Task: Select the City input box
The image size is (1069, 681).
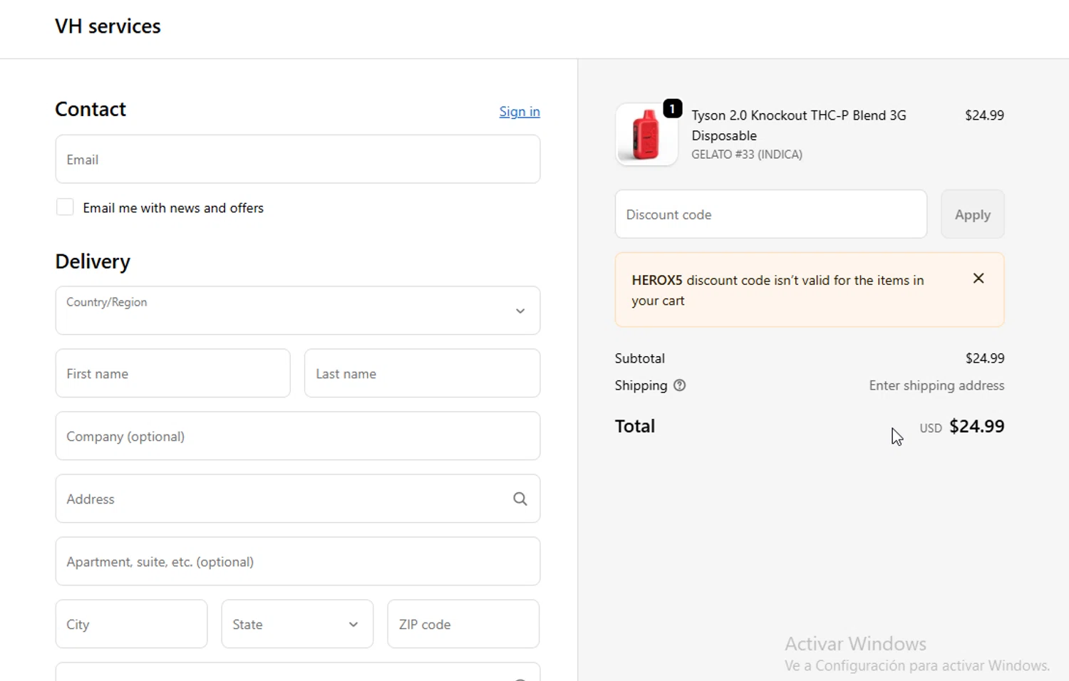Action: 131,624
